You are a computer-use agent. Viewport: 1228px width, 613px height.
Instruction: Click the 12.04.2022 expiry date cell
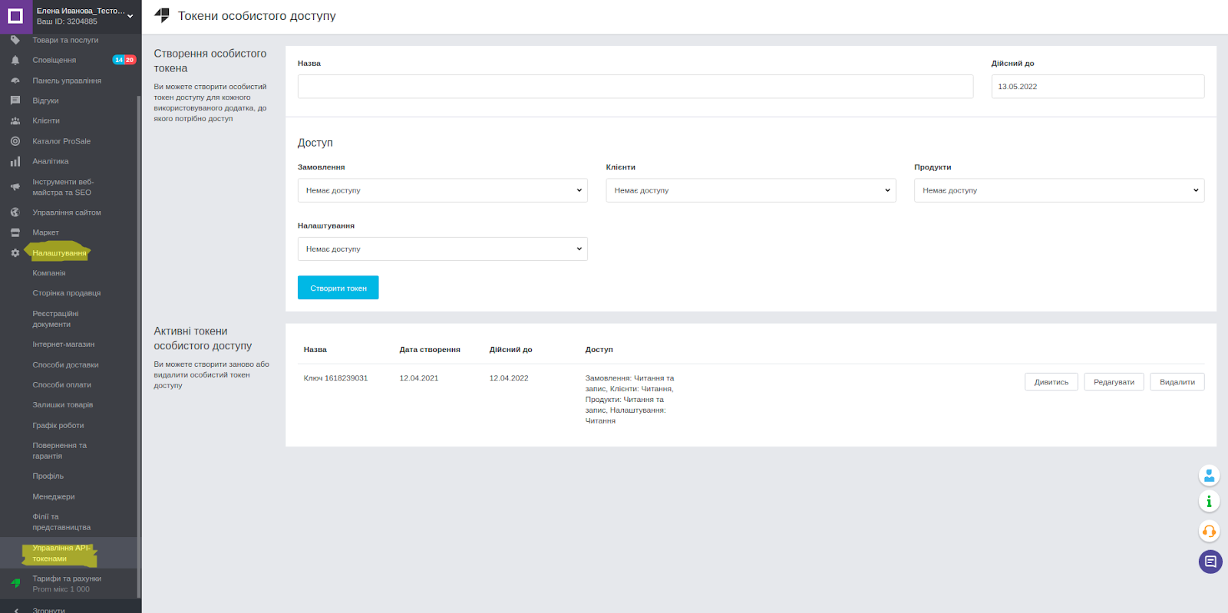[x=509, y=378]
